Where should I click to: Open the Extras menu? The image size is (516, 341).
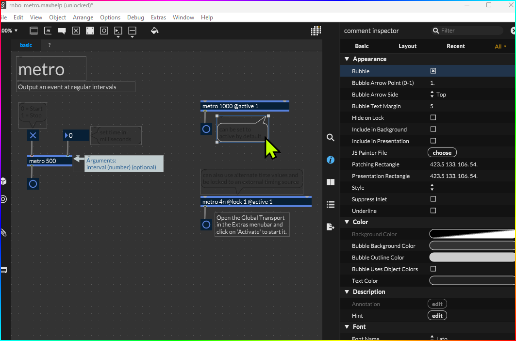[x=158, y=17]
